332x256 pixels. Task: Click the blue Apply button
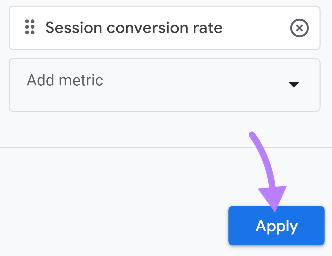click(276, 226)
